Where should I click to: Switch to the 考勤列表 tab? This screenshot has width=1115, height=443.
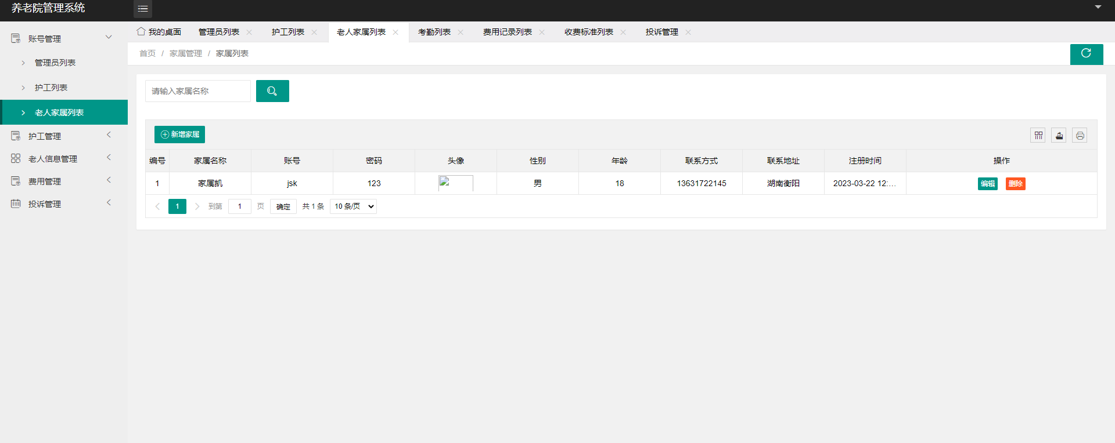[x=434, y=32]
